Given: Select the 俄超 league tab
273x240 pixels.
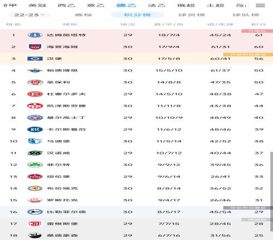Looking at the screenshot, I should [x=186, y=5].
